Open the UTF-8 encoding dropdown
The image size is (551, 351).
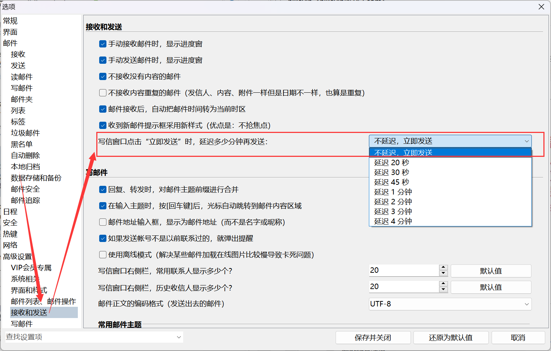(x=450, y=304)
